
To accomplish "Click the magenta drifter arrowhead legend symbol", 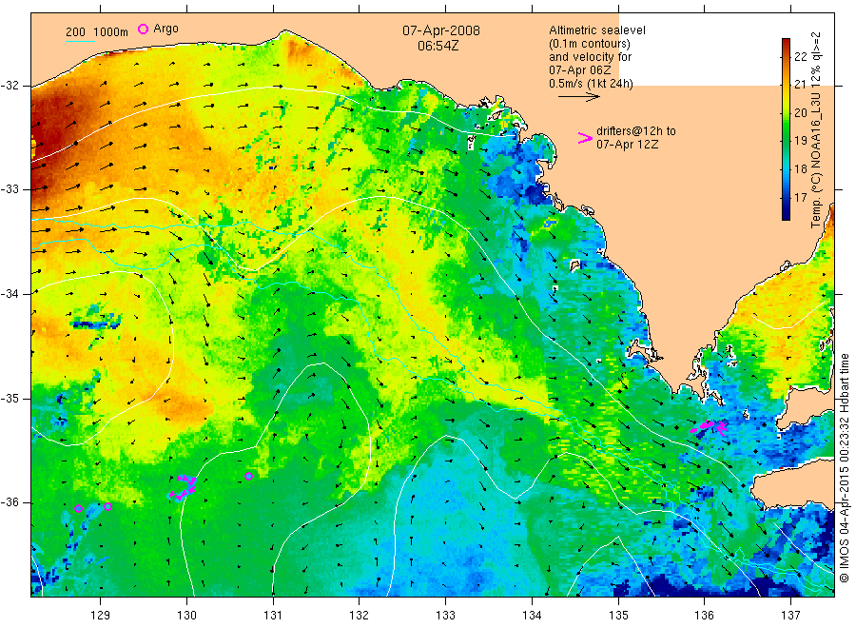I will tap(585, 138).
